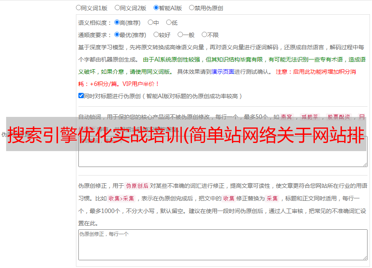Set 通顺度要求 to 一般

pyautogui.click(x=180, y=35)
